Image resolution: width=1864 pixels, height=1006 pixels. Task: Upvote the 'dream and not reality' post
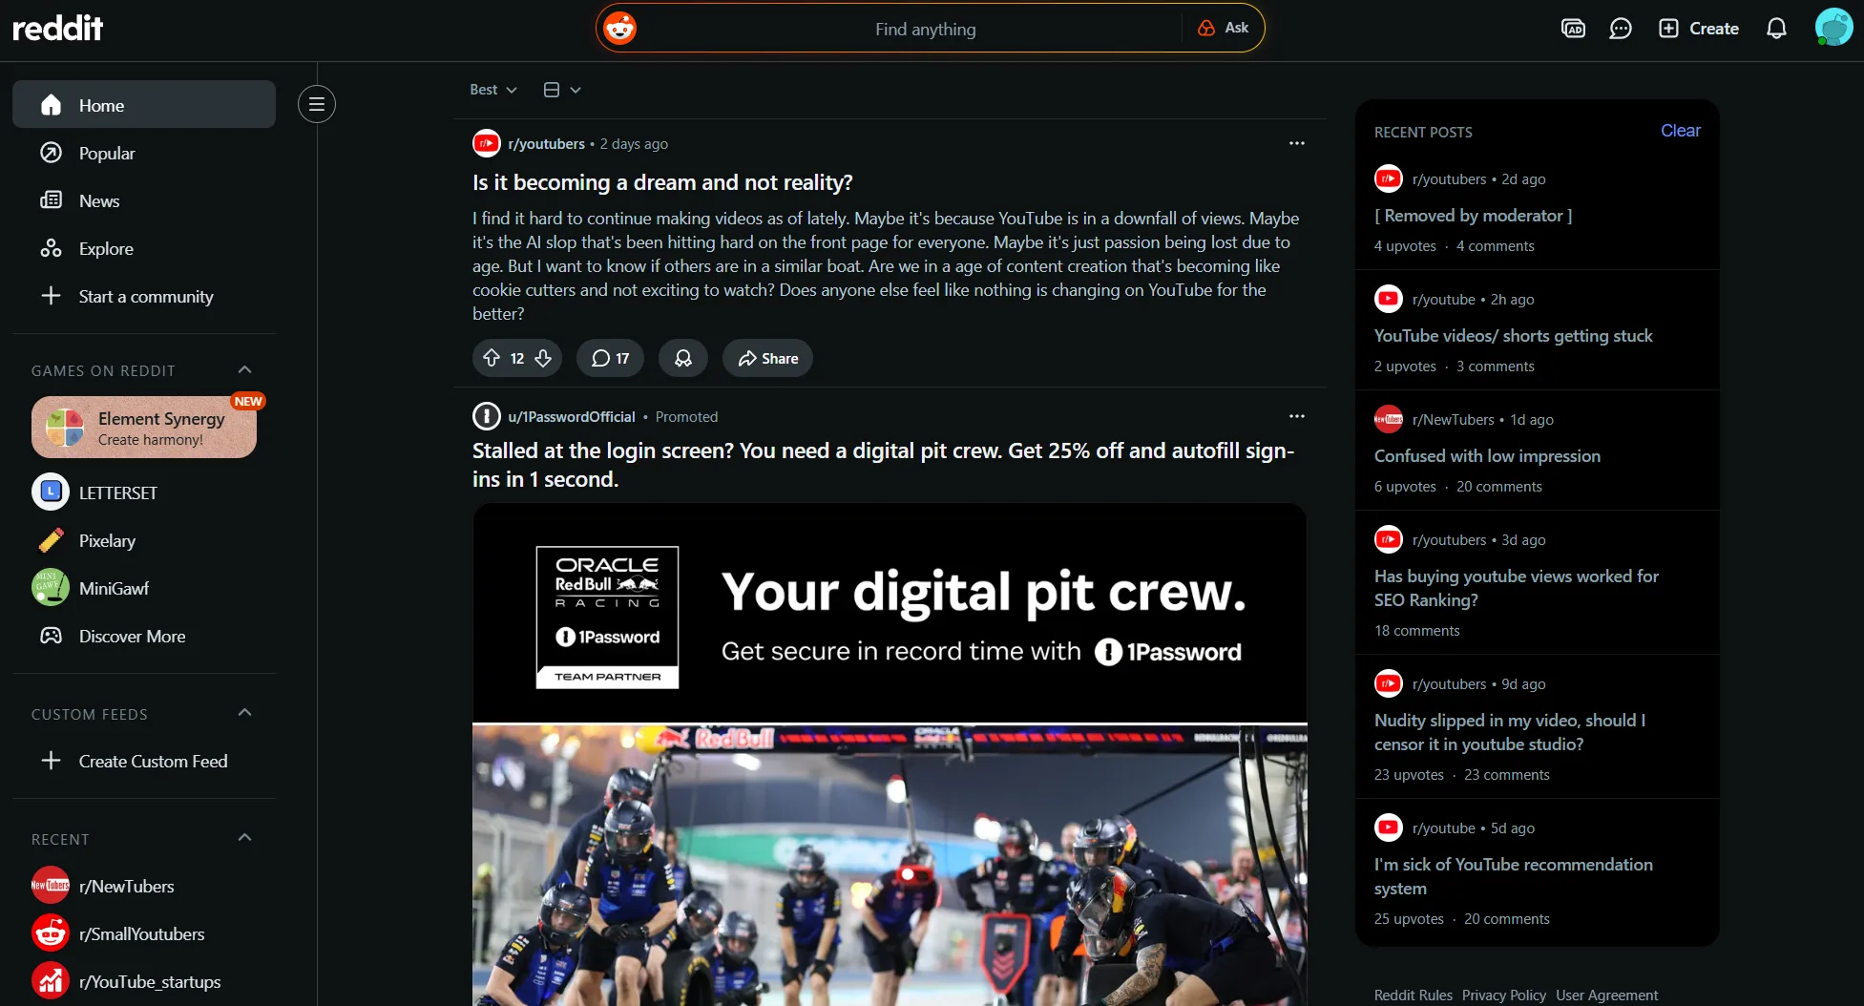pos(492,358)
